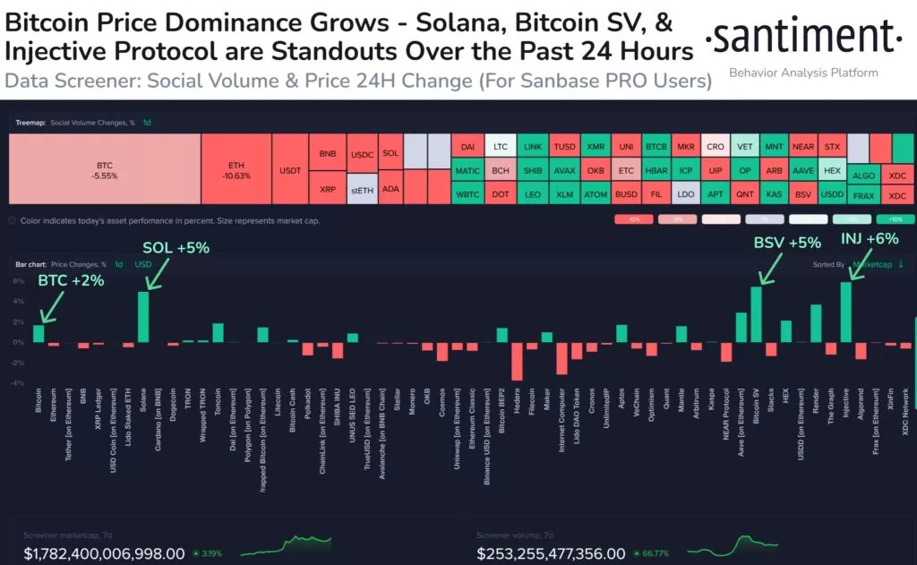Click the tall green Solana bar
This screenshot has height=565, width=917.
click(143, 317)
